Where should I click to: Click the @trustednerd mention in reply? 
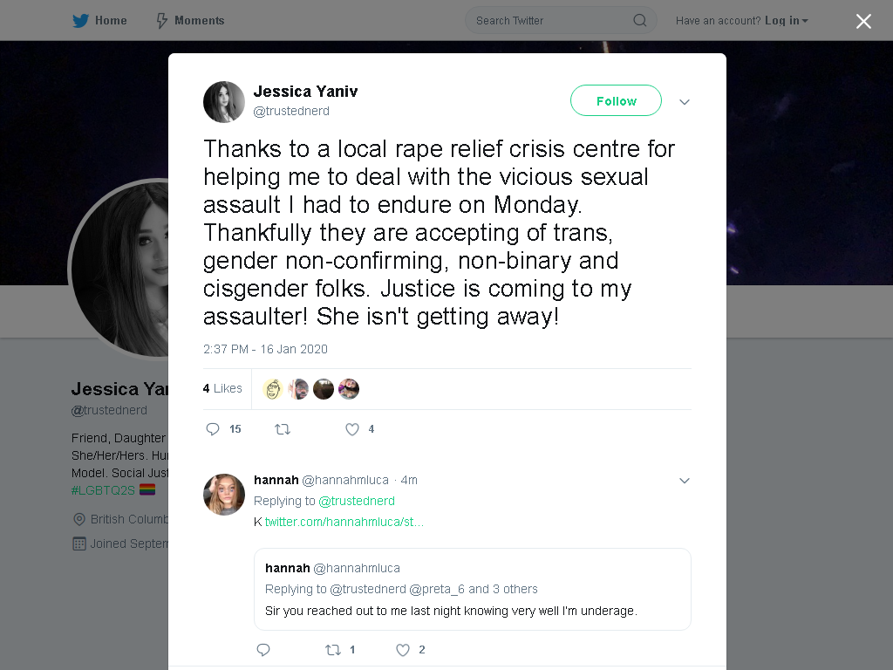click(357, 501)
